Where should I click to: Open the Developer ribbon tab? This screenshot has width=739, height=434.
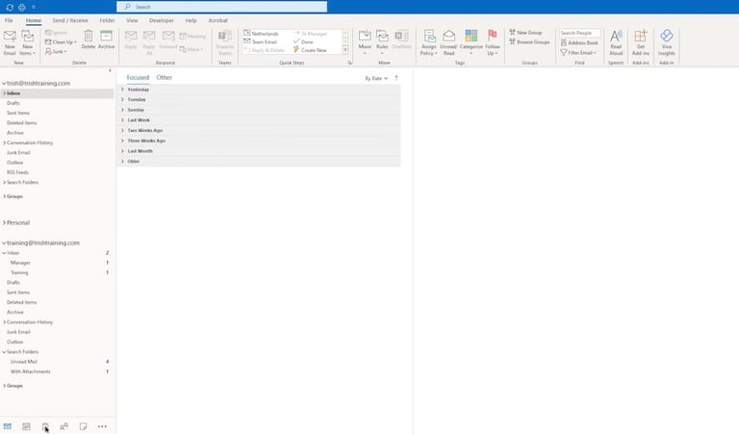pos(162,20)
